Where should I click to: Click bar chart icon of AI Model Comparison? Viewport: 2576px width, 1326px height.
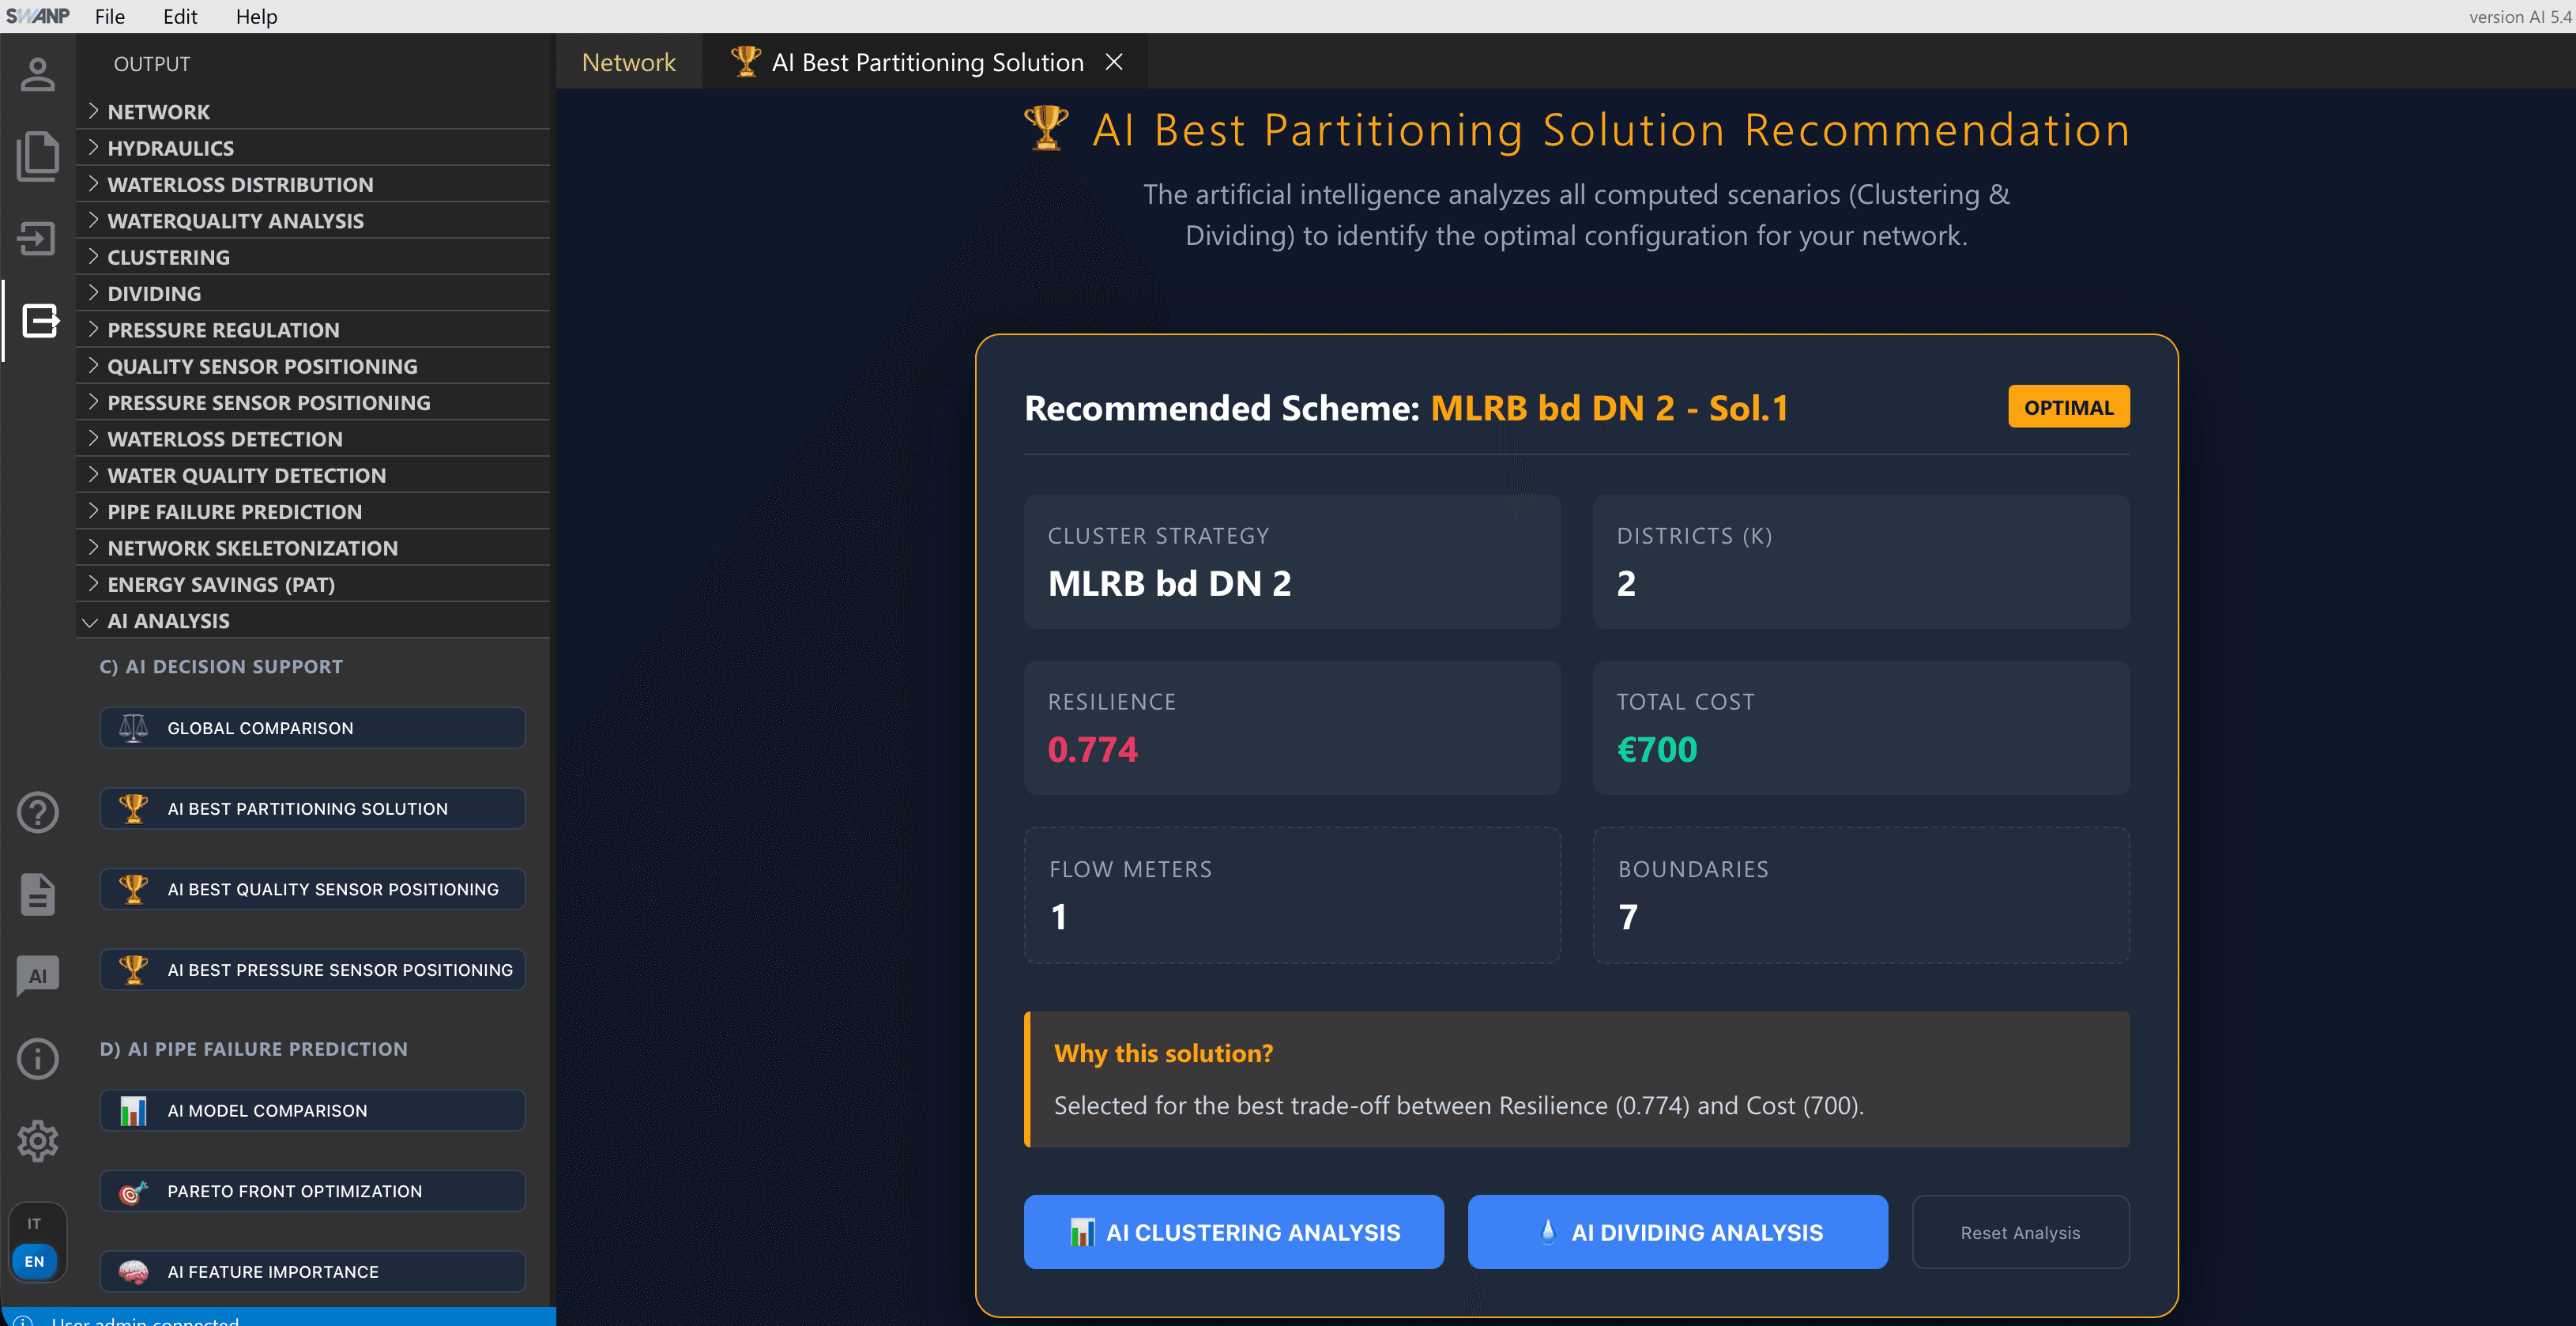[133, 1110]
